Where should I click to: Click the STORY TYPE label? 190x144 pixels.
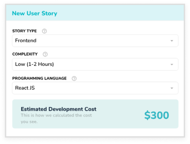point(24,31)
